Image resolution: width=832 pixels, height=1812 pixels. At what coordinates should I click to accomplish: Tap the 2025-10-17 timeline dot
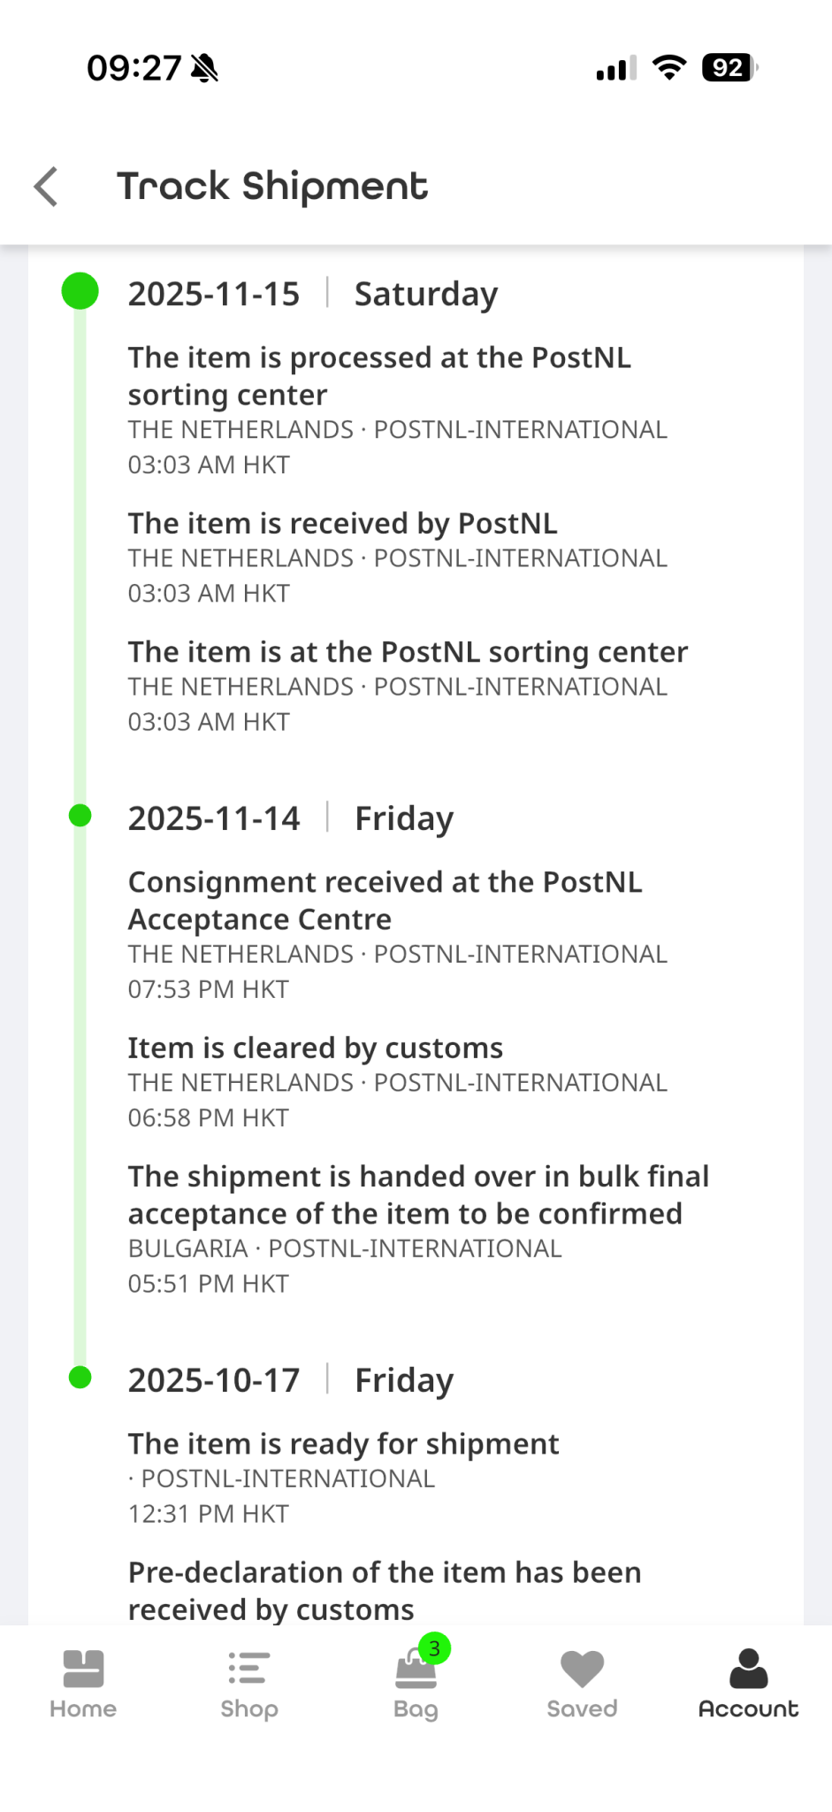(x=80, y=1378)
